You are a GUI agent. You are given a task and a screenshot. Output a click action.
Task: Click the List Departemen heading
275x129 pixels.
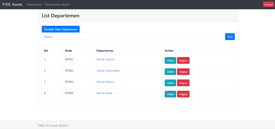click(x=61, y=16)
